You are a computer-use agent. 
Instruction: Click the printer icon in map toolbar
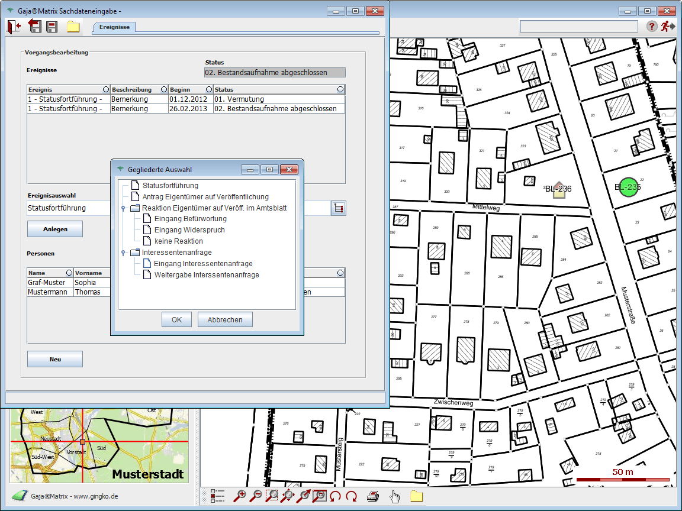pyautogui.click(x=372, y=496)
